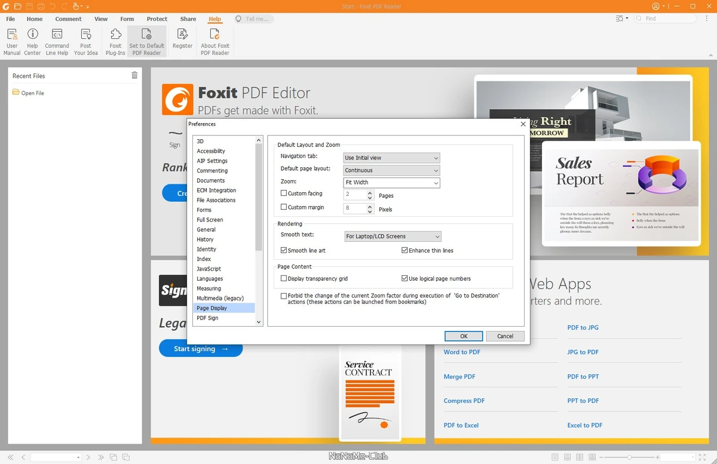The image size is (717, 464).
Task: Enable Display transparency grid
Action: [284, 278]
